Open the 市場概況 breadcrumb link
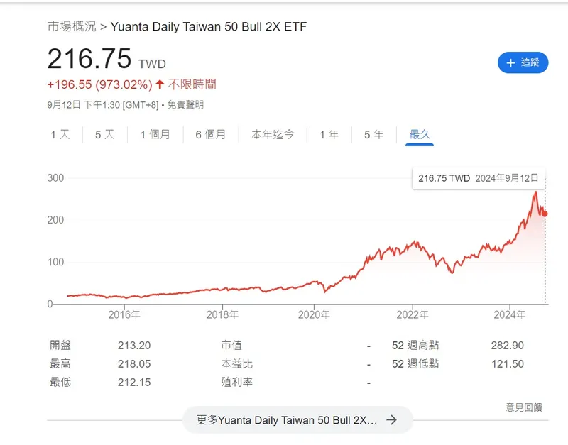Viewport: 568px width, 445px height. click(x=72, y=27)
